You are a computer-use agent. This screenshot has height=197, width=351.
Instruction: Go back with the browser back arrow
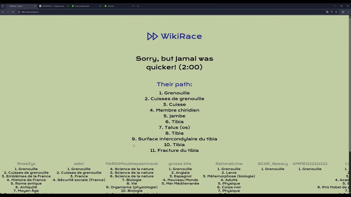point(3,12)
